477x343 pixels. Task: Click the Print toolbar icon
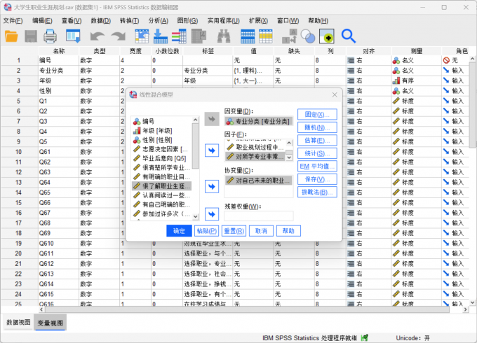coord(50,36)
